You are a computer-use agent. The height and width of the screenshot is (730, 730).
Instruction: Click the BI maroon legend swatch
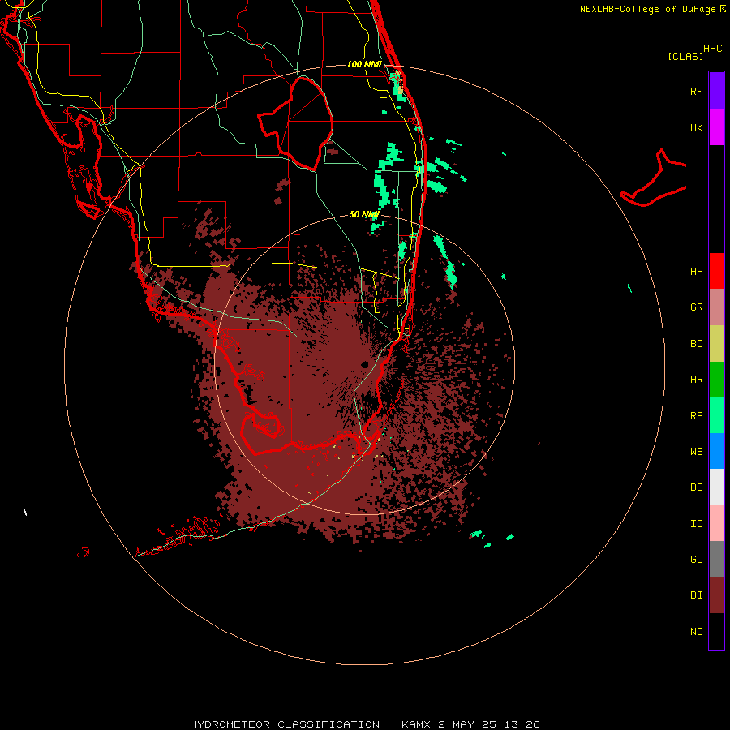tap(716, 595)
